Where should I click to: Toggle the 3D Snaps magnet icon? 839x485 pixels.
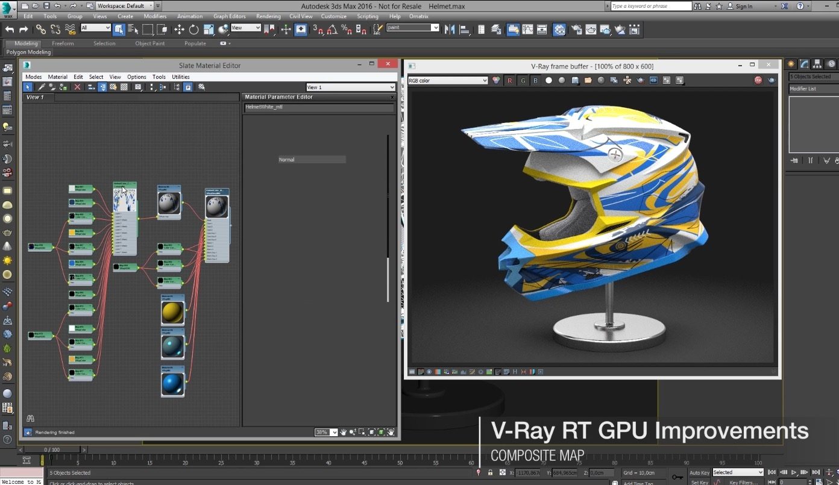318,29
